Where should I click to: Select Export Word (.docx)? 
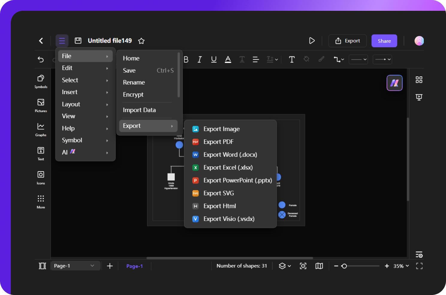[x=230, y=155]
